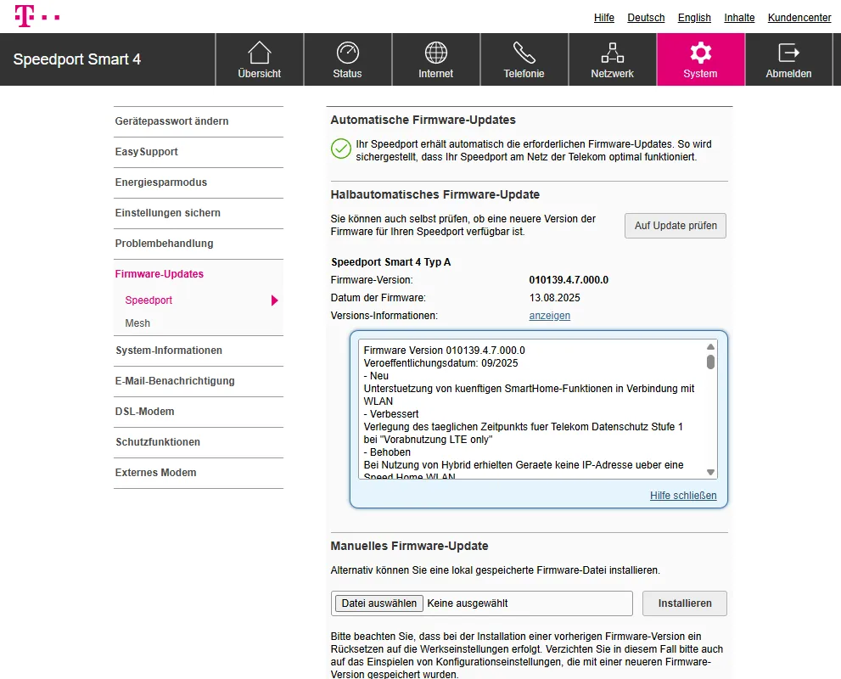841x679 pixels.
Task: Select the Status gauge icon
Action: 347,52
